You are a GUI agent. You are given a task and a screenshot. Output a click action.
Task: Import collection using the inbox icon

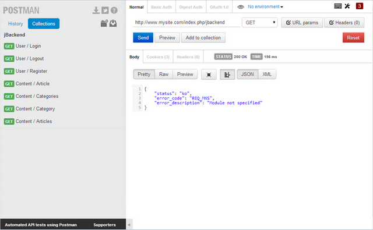113,23
